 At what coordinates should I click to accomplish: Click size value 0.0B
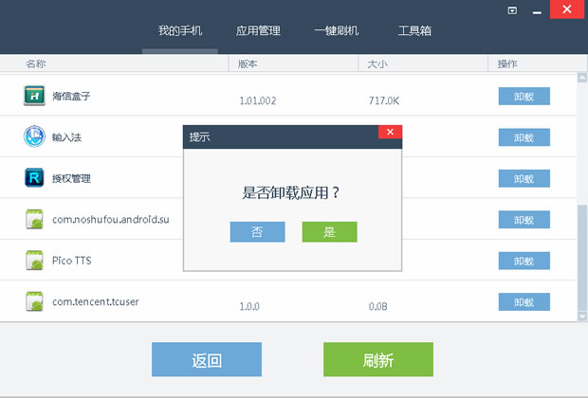(x=378, y=307)
